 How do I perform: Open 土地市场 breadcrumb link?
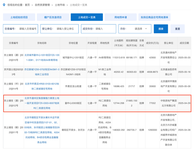point(60,5)
